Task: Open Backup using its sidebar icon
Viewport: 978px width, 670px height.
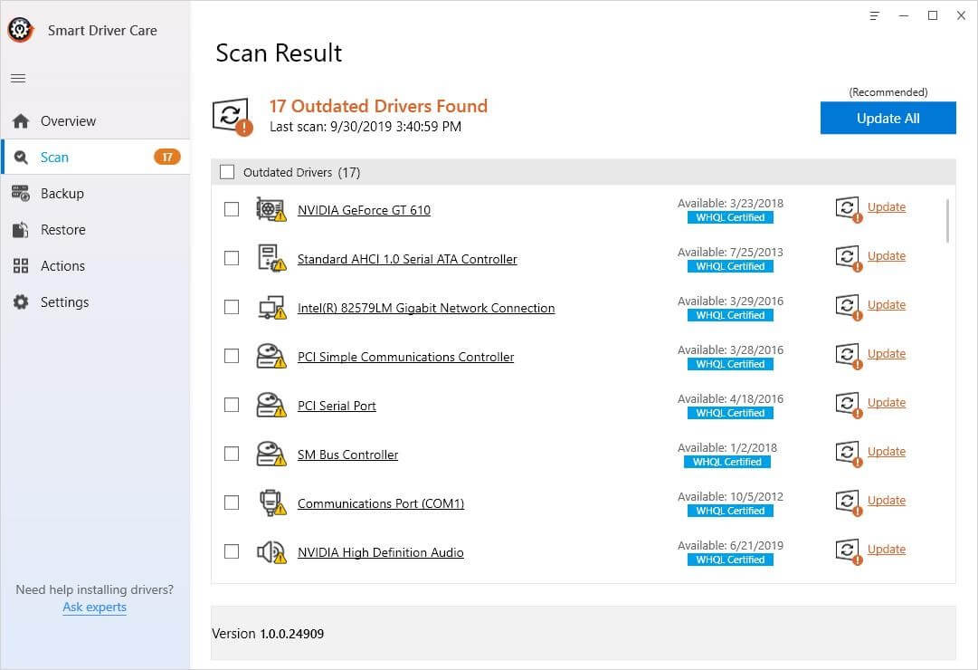Action: coord(19,193)
